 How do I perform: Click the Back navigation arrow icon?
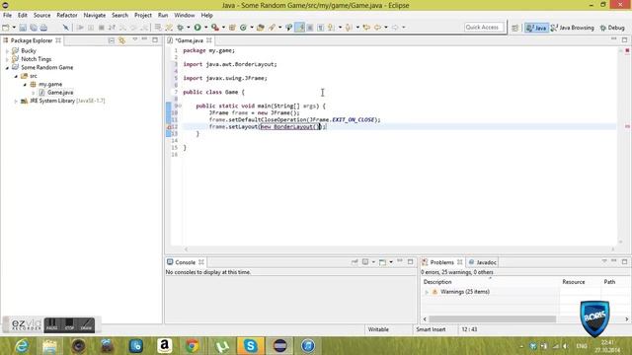377,28
